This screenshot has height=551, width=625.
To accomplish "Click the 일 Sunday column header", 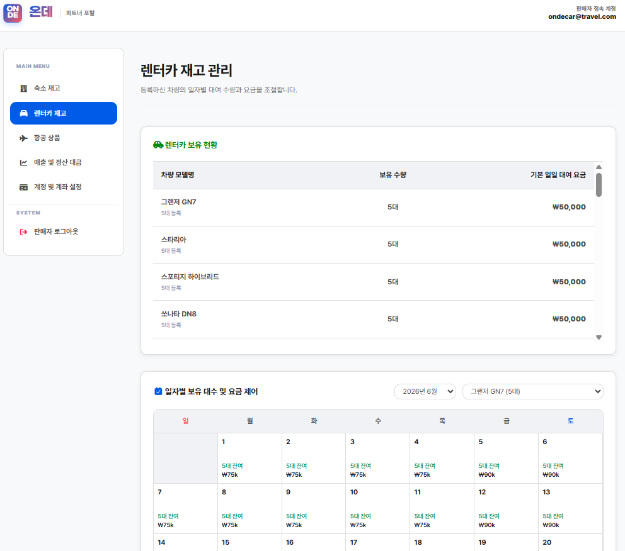I will [185, 421].
